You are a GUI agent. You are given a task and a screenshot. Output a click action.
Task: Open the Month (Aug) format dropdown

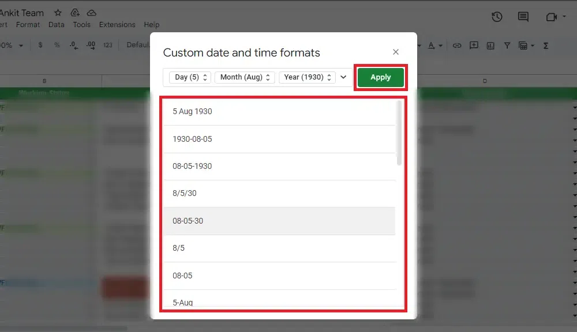(x=244, y=77)
